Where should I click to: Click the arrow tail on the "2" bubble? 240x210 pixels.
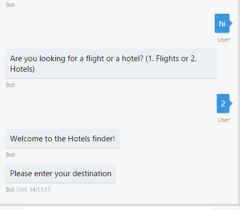[x=231, y=103]
